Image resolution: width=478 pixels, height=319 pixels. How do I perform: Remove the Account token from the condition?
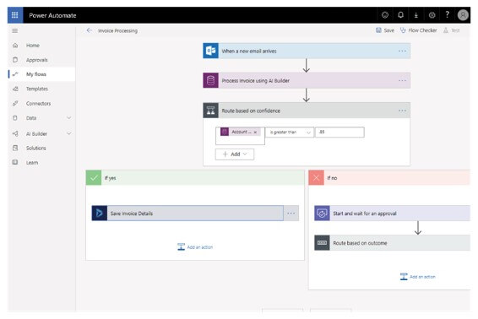255,132
